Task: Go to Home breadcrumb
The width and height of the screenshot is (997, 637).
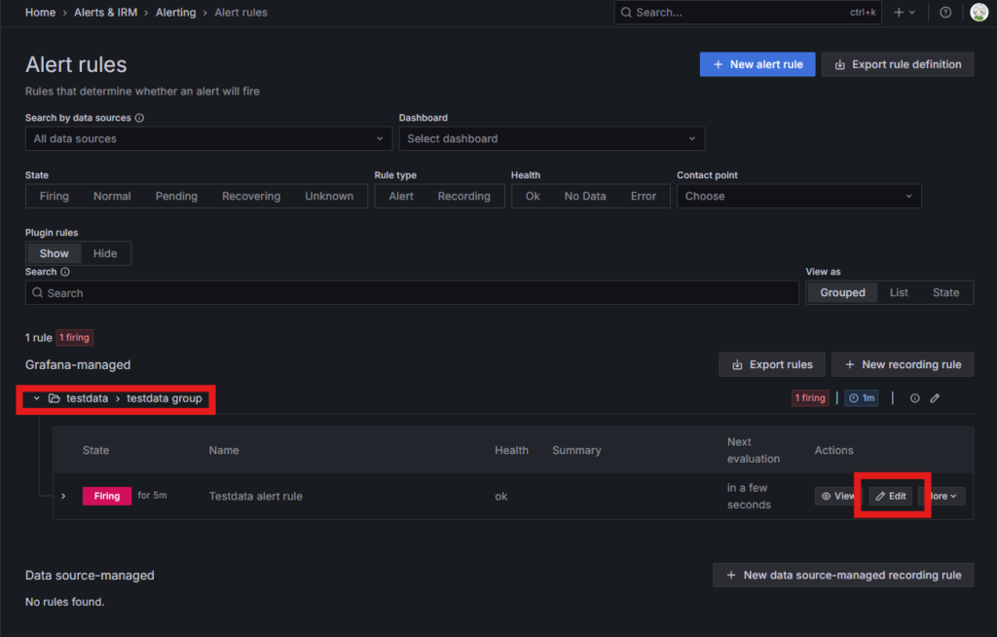Action: 40,12
